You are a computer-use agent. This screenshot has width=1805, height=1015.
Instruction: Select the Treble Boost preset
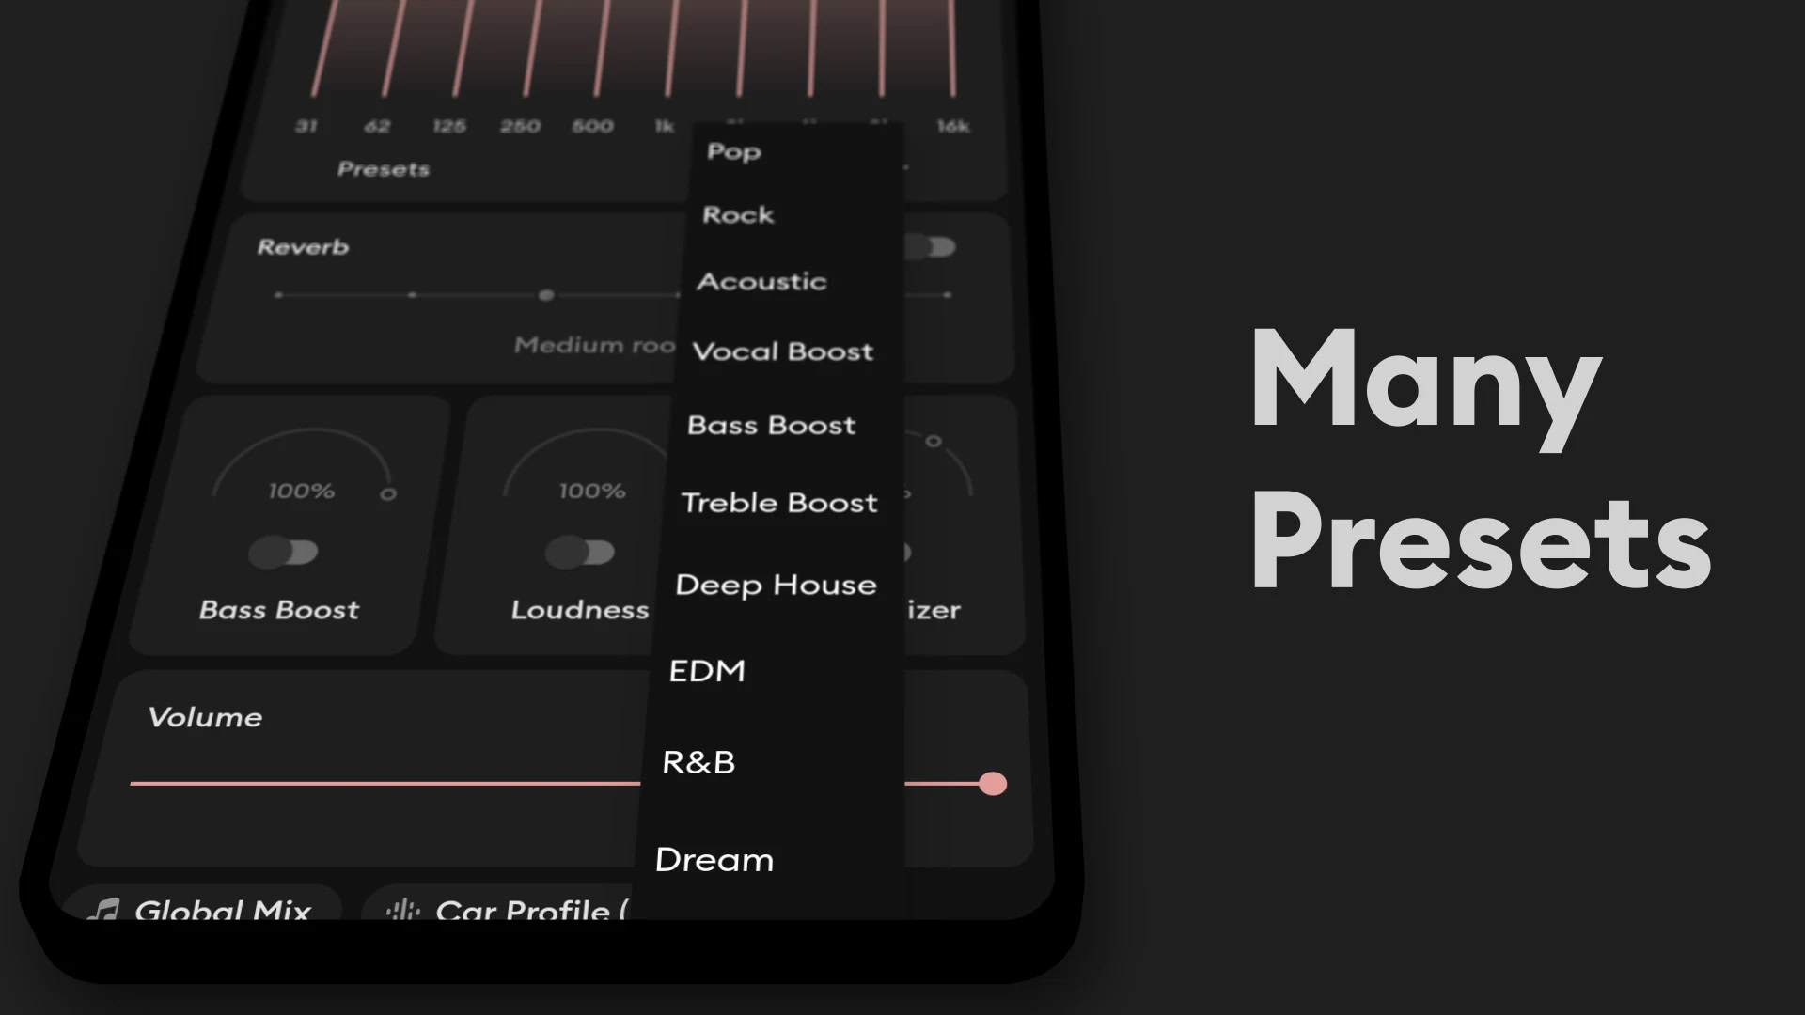pos(779,501)
